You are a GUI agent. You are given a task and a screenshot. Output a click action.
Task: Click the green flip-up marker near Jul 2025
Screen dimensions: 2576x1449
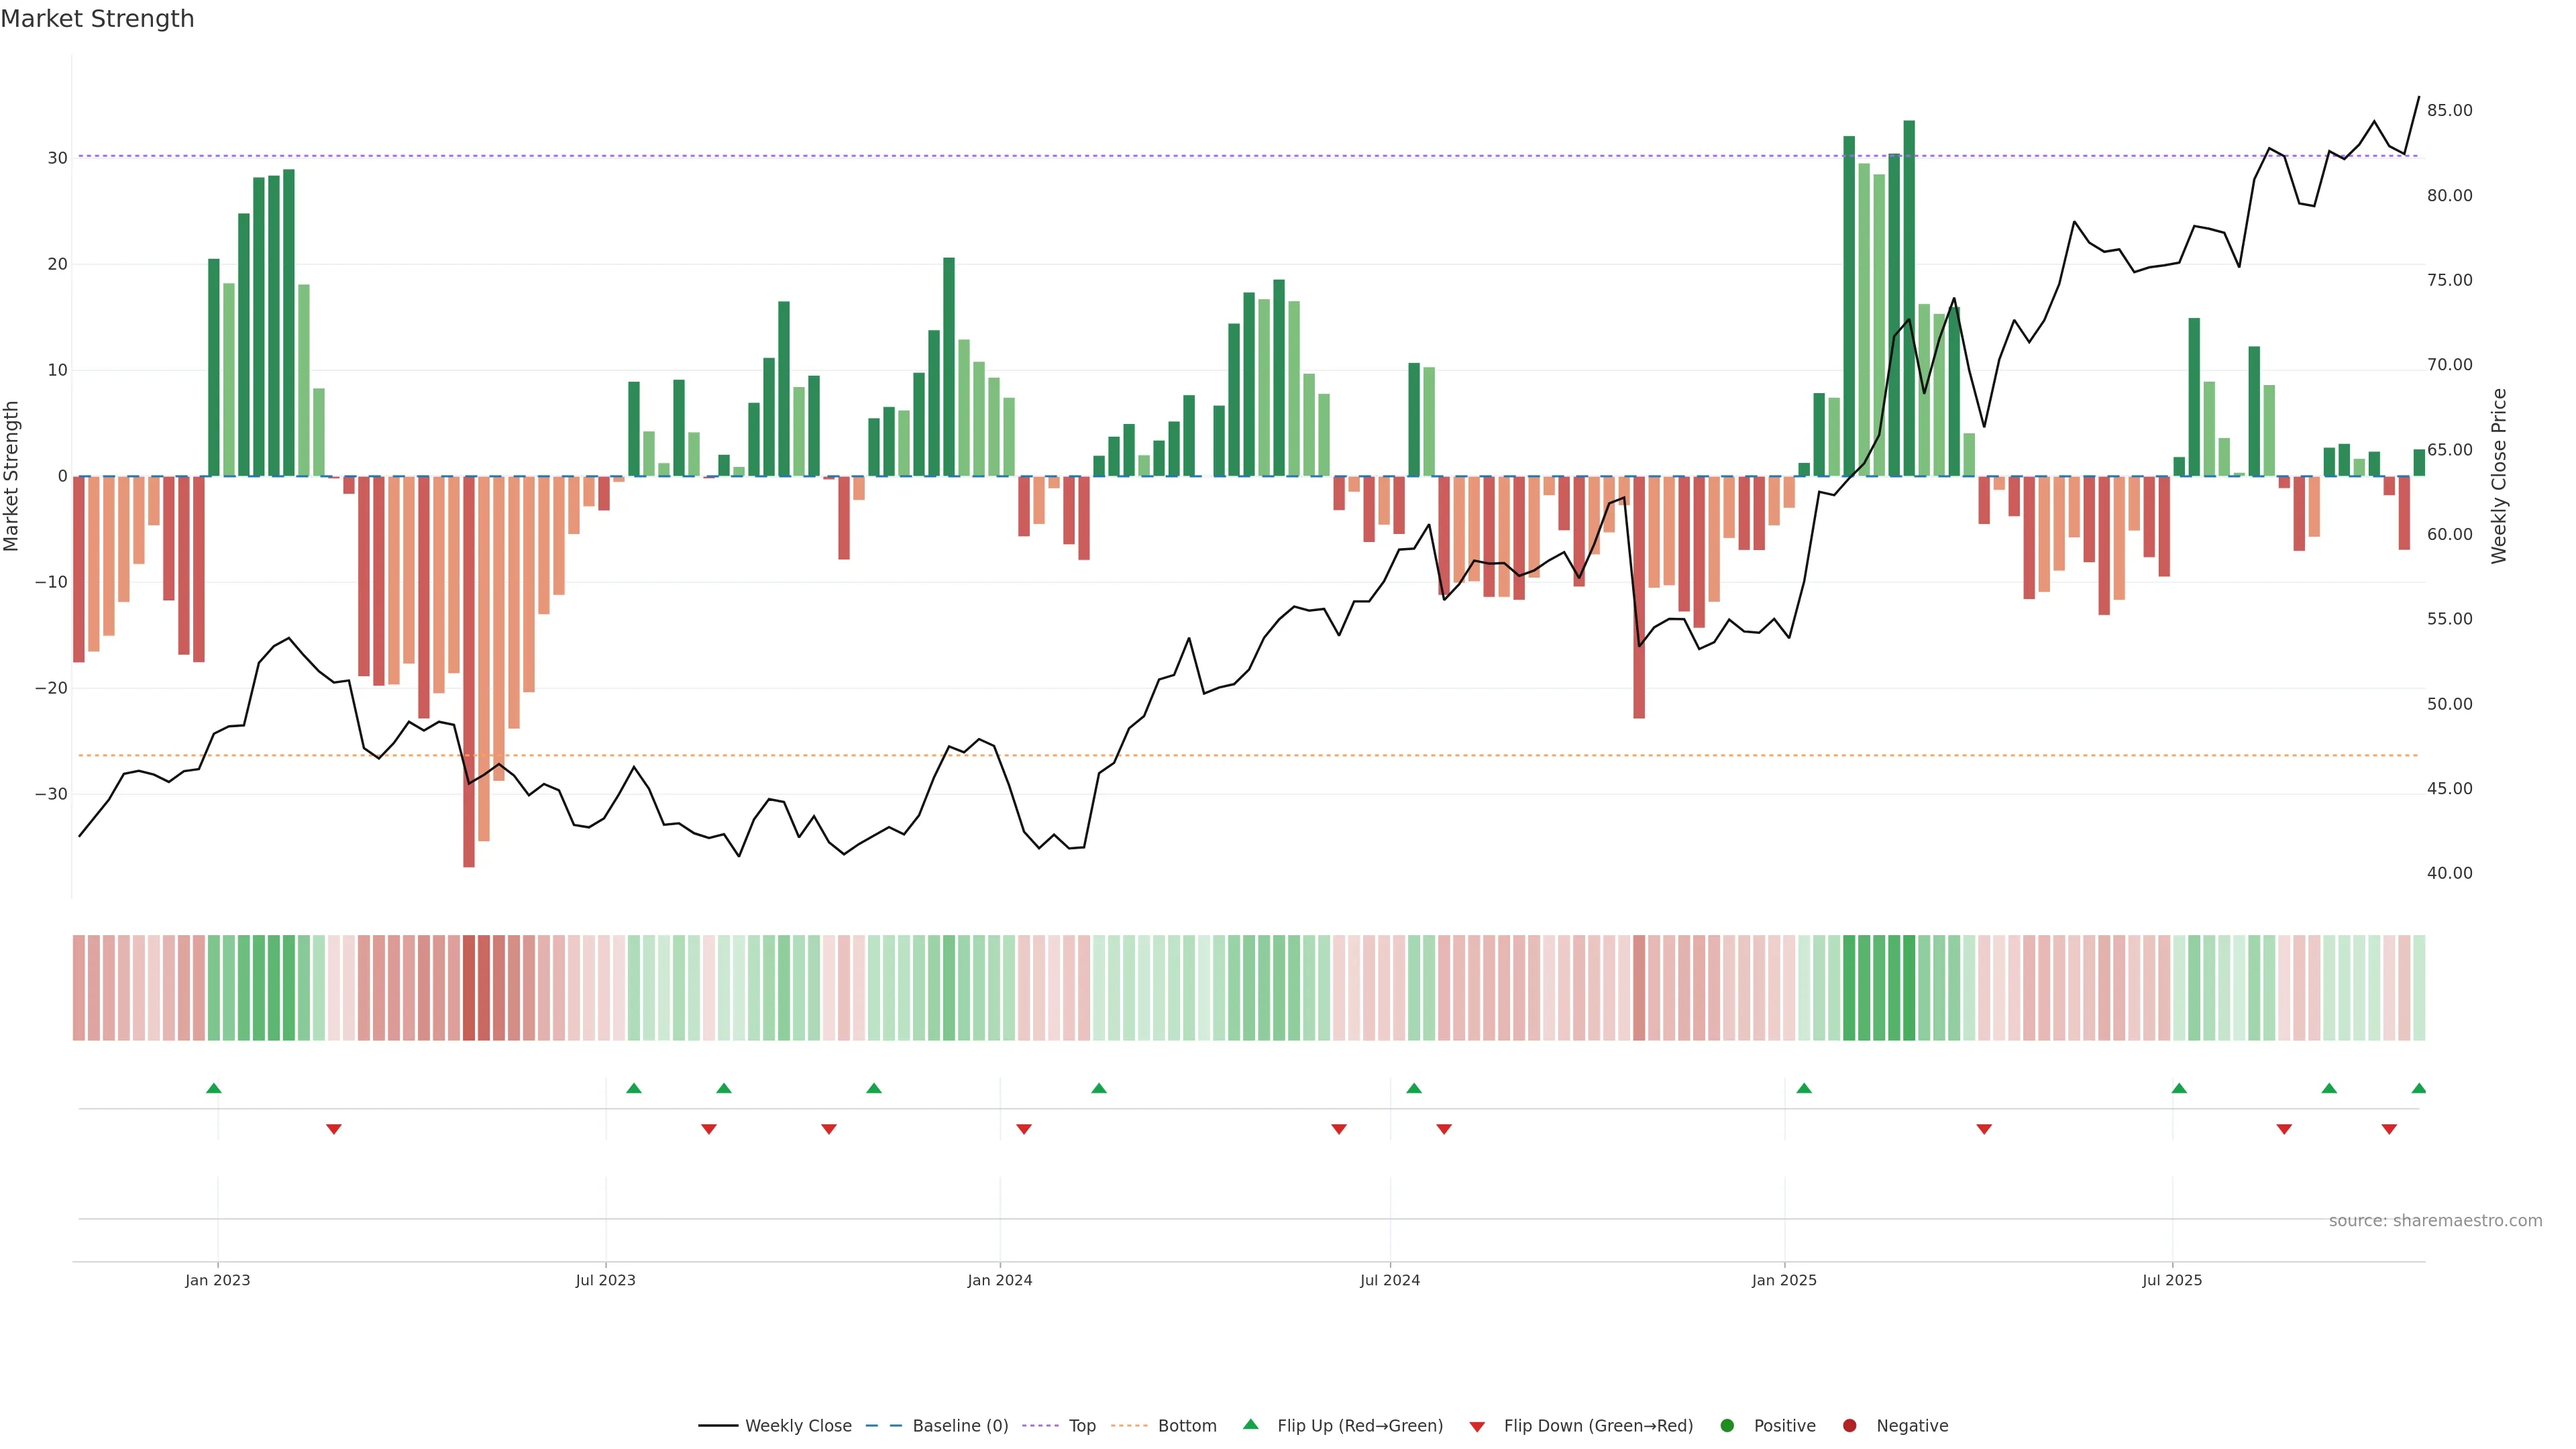pyautogui.click(x=2179, y=1088)
